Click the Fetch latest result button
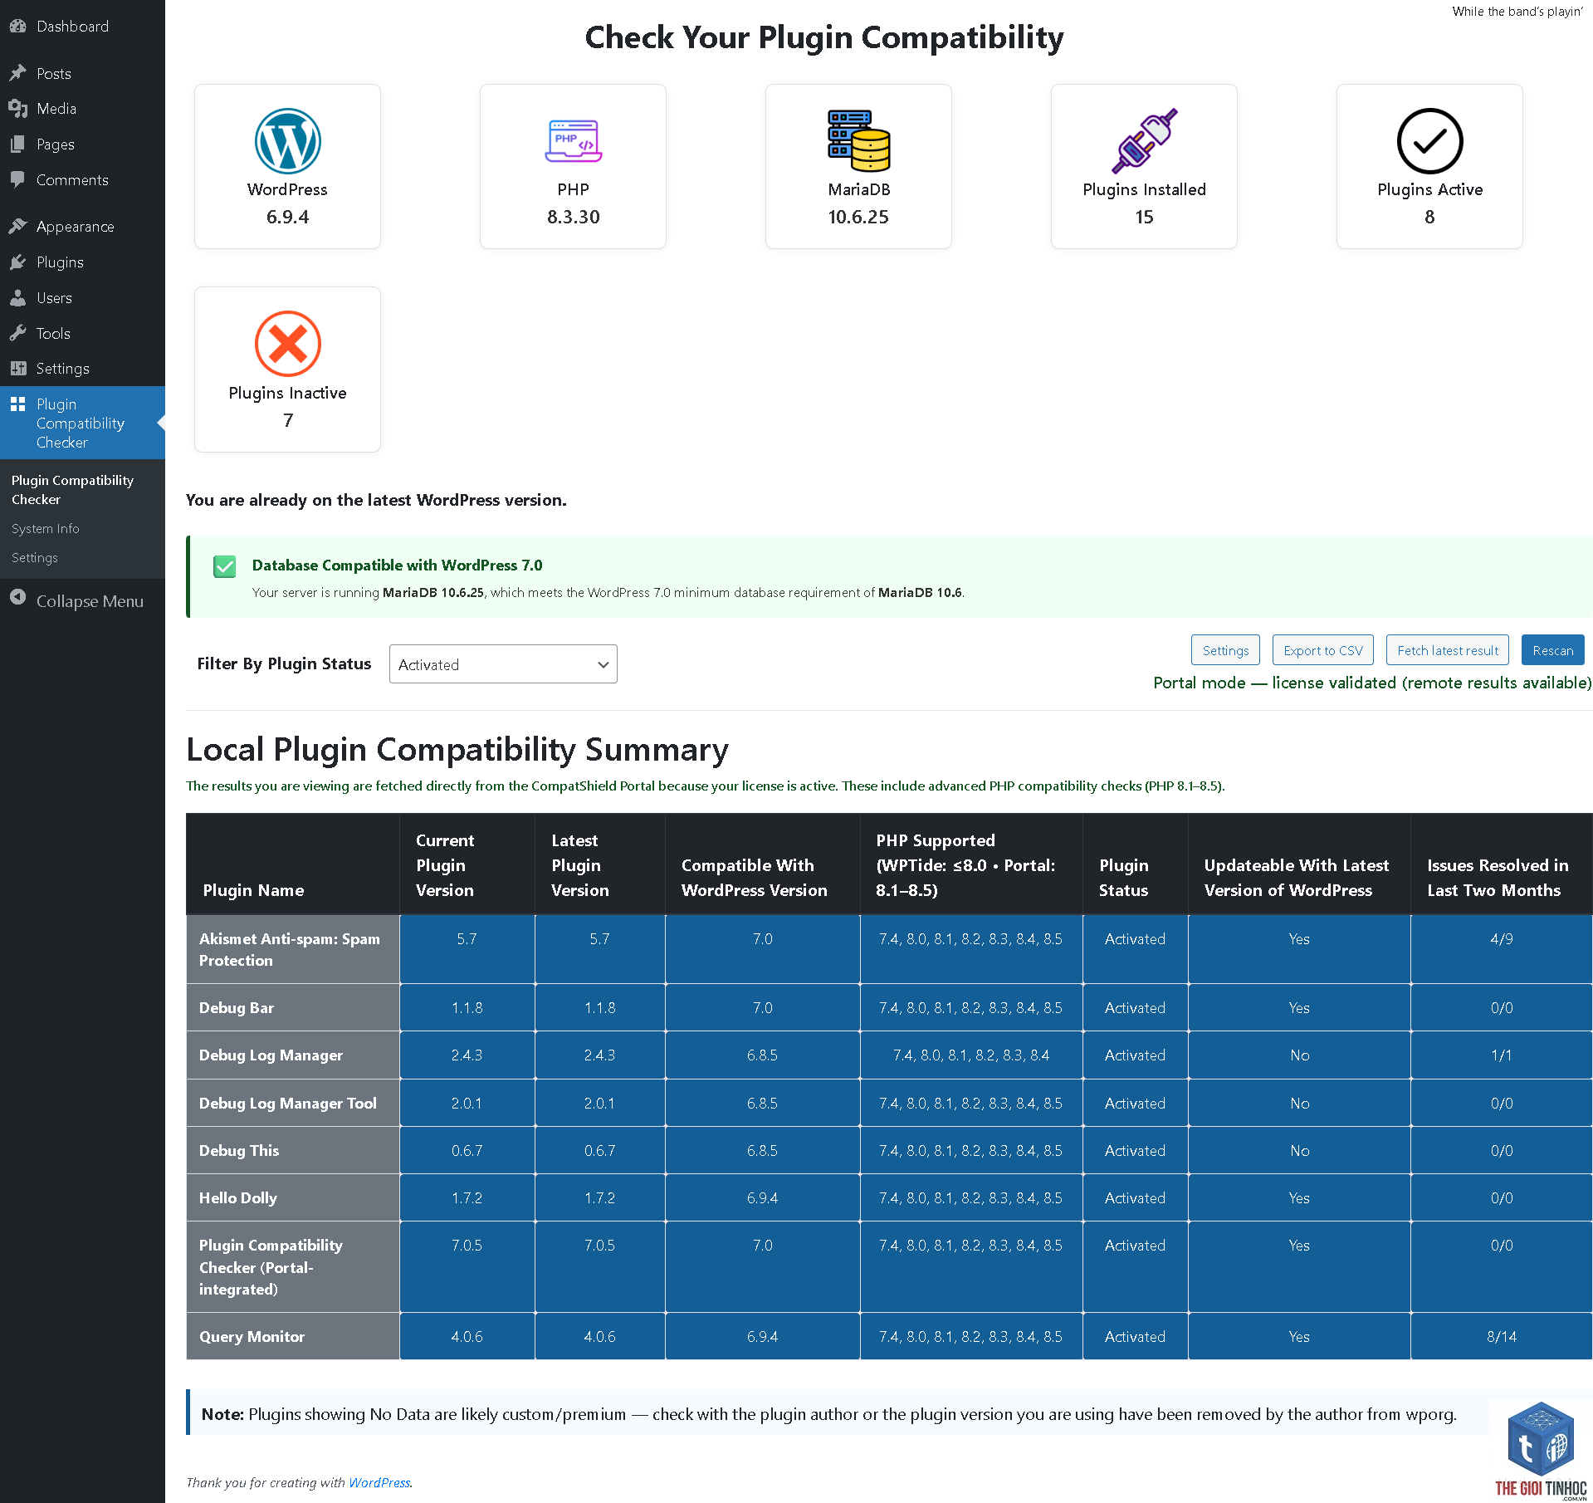The height and width of the screenshot is (1503, 1593). pyautogui.click(x=1448, y=650)
